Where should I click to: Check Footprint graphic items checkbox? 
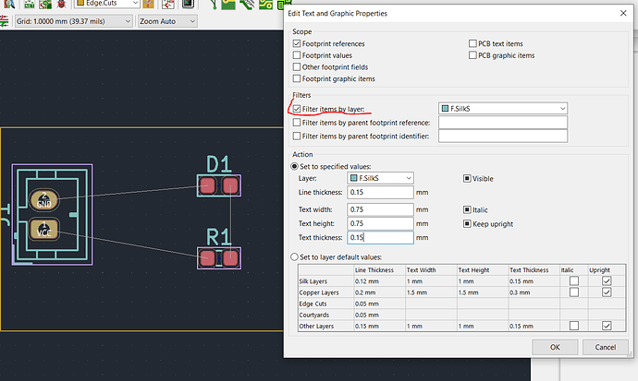297,78
